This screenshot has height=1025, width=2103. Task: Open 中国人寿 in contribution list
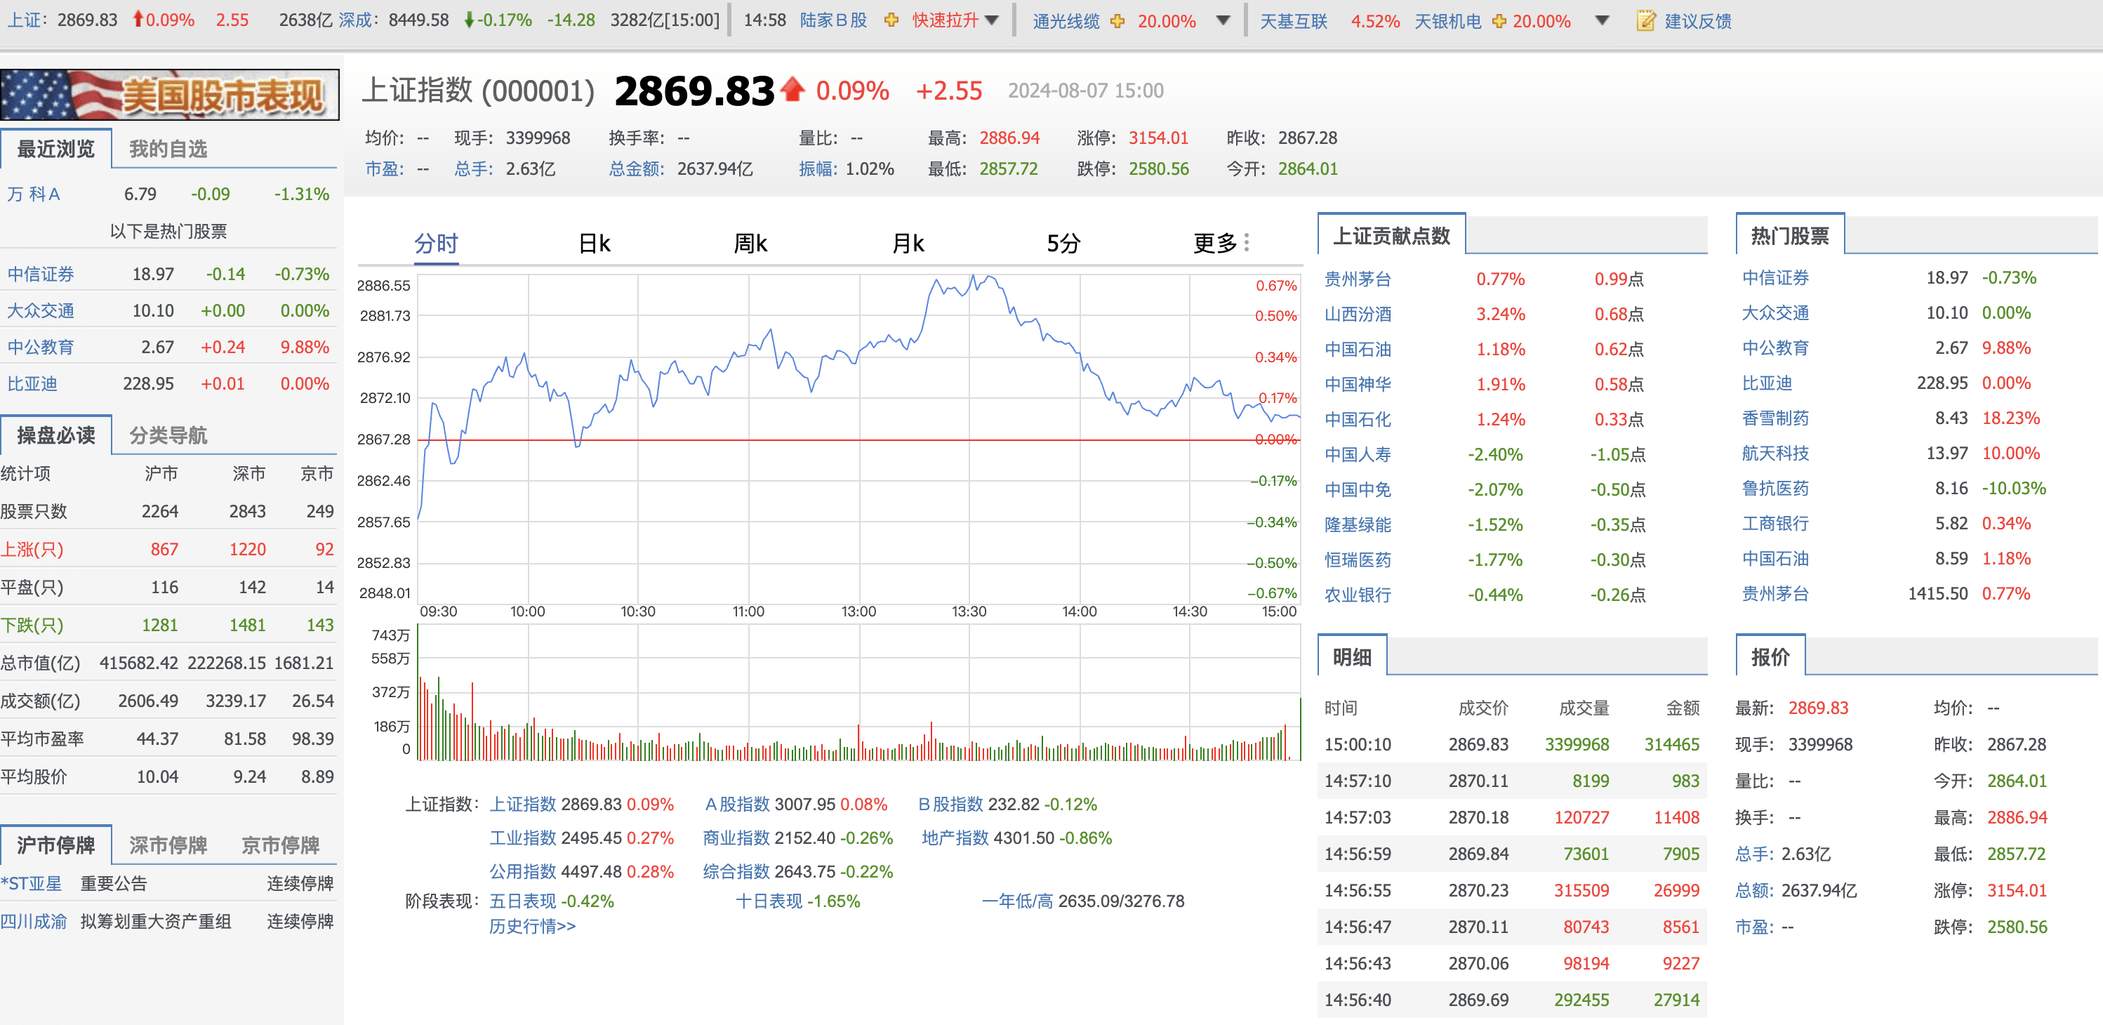point(1357,455)
